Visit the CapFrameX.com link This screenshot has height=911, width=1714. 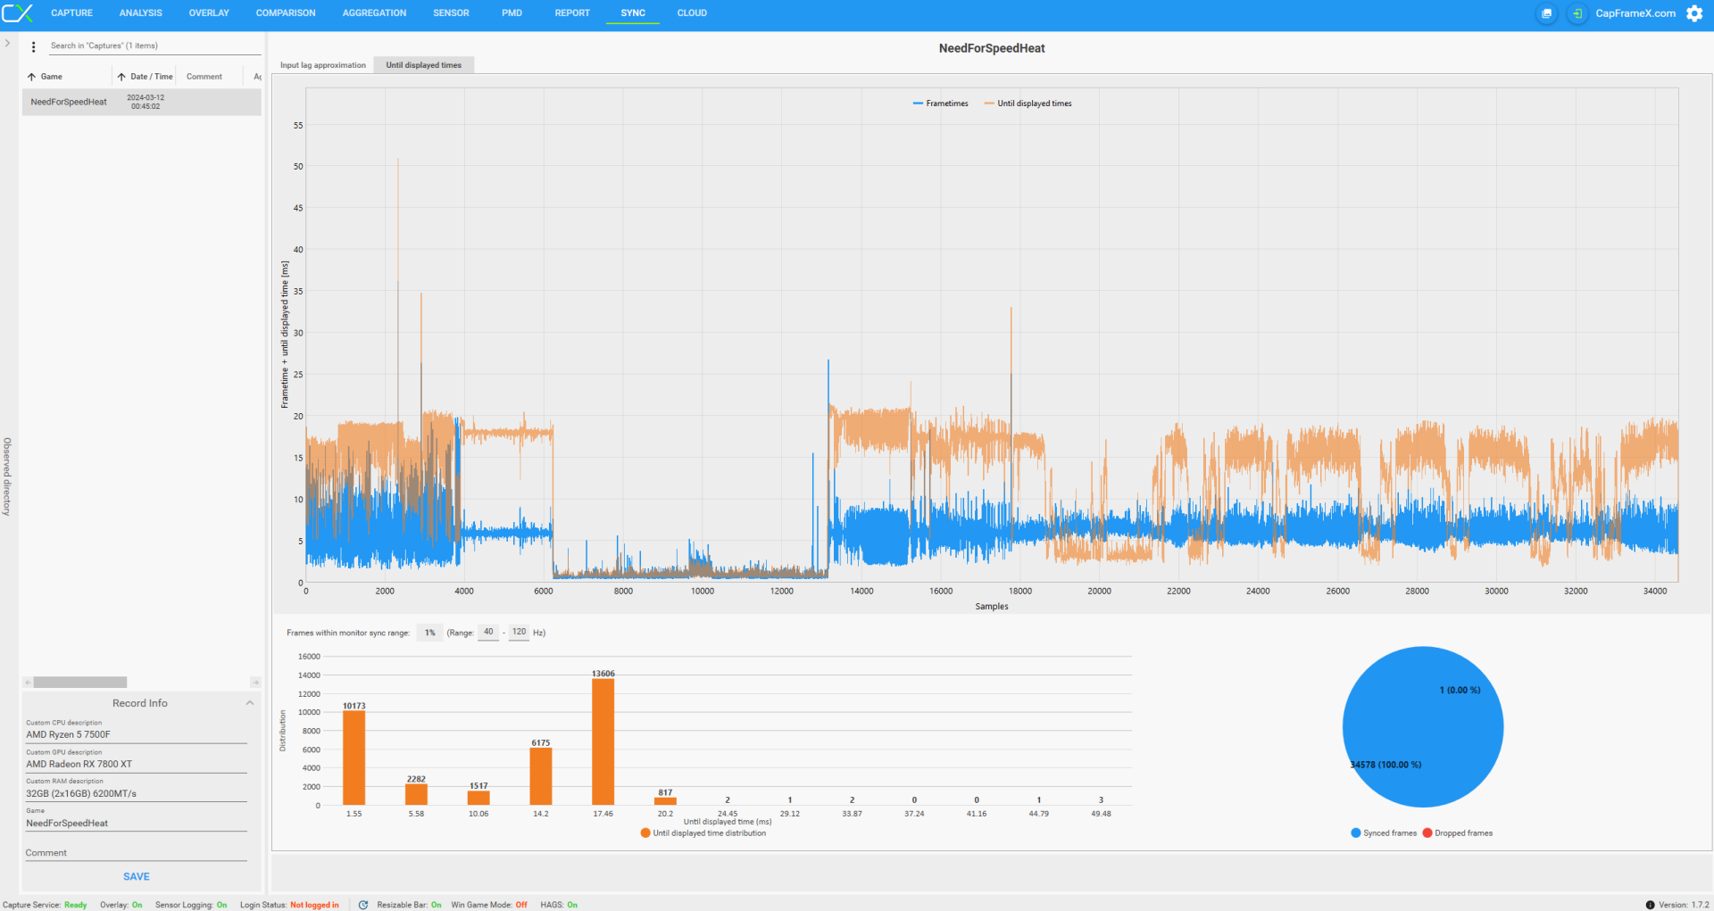pos(1635,13)
